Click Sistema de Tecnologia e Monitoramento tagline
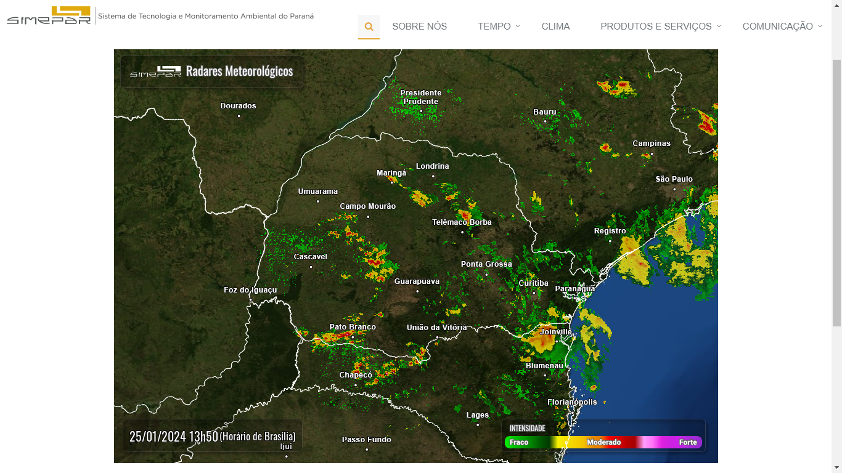This screenshot has width=842, height=473. [x=206, y=16]
